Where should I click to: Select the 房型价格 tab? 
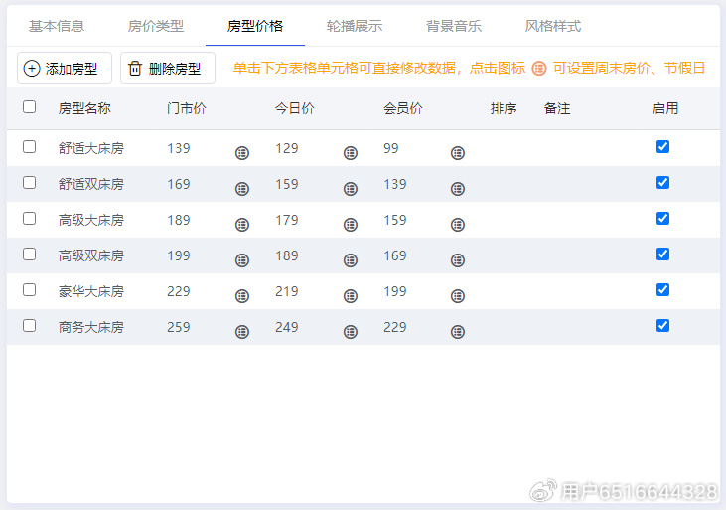[255, 26]
